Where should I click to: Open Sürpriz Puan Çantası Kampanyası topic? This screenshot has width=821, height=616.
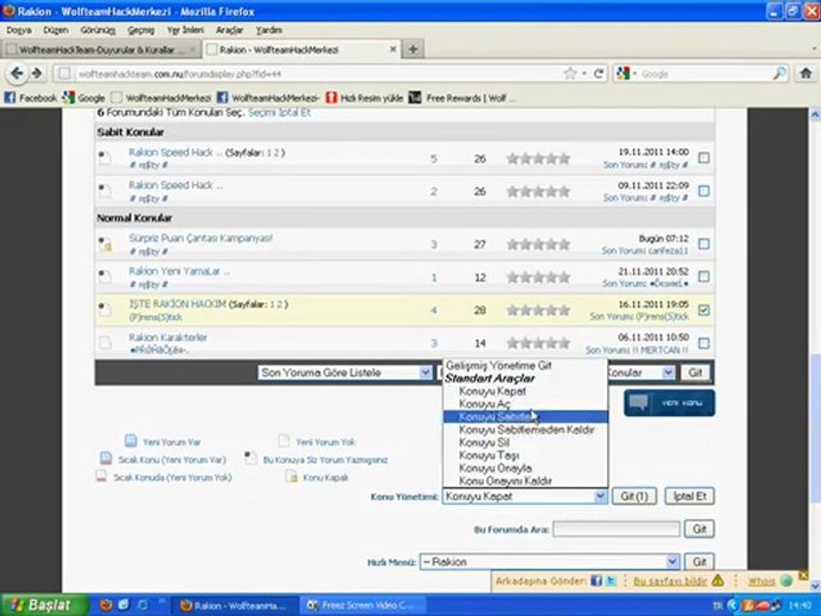click(200, 239)
